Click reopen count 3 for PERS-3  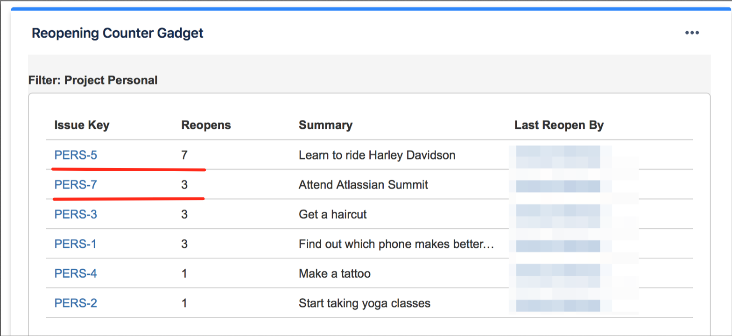pyautogui.click(x=184, y=214)
